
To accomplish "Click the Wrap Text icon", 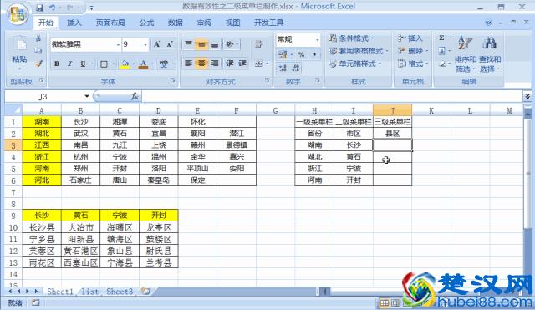I will pyautogui.click(x=258, y=44).
